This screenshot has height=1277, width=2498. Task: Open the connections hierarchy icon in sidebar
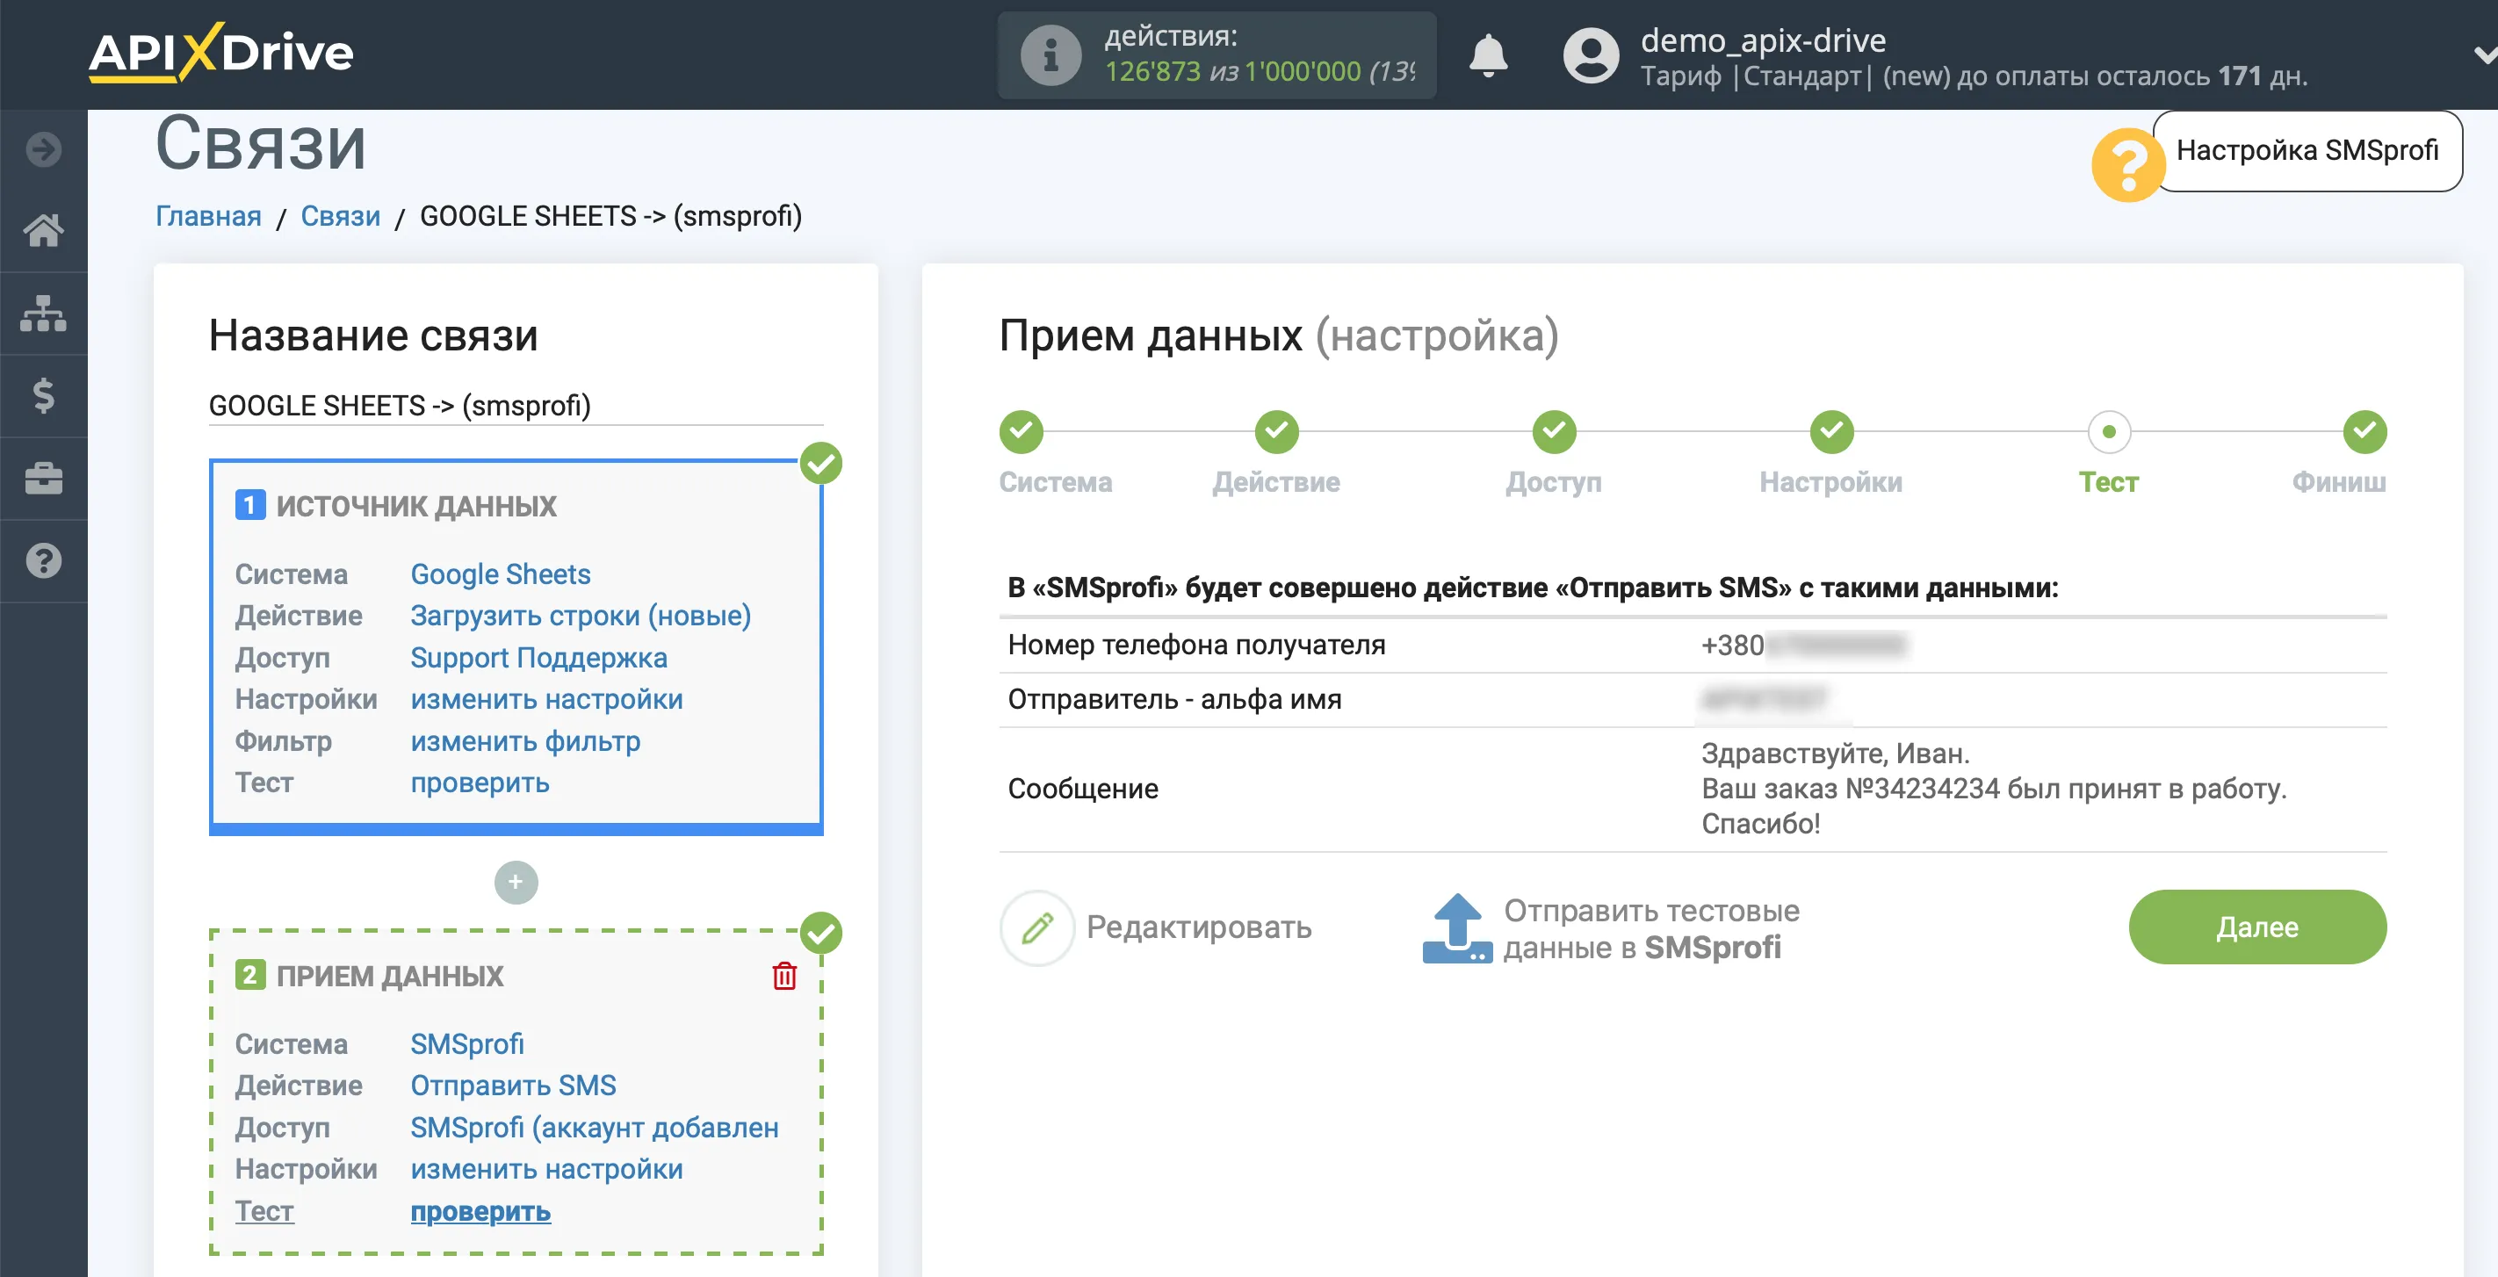coord(44,314)
